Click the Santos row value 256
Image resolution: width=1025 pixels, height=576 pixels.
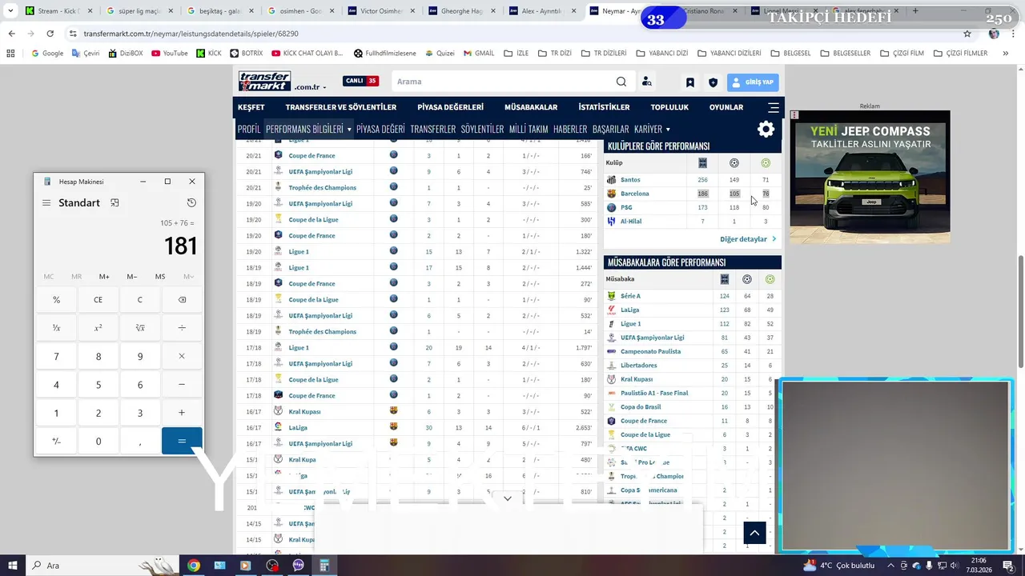pos(702,180)
